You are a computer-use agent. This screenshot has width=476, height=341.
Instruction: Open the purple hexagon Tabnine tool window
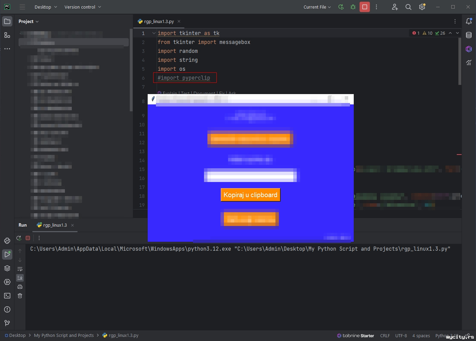pyautogui.click(x=469, y=49)
